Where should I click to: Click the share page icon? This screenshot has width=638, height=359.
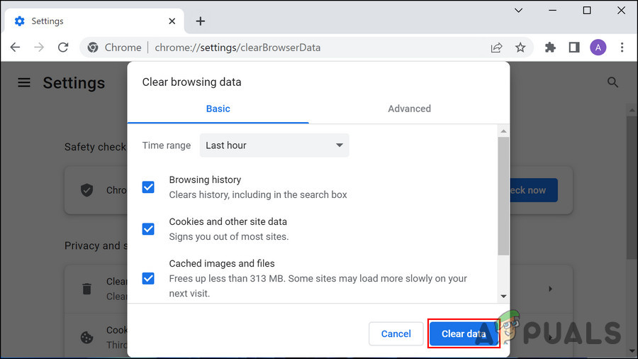click(497, 48)
